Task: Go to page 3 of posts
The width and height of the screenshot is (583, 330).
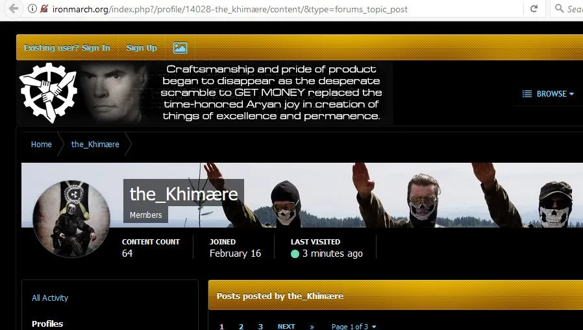Action: coord(260,326)
